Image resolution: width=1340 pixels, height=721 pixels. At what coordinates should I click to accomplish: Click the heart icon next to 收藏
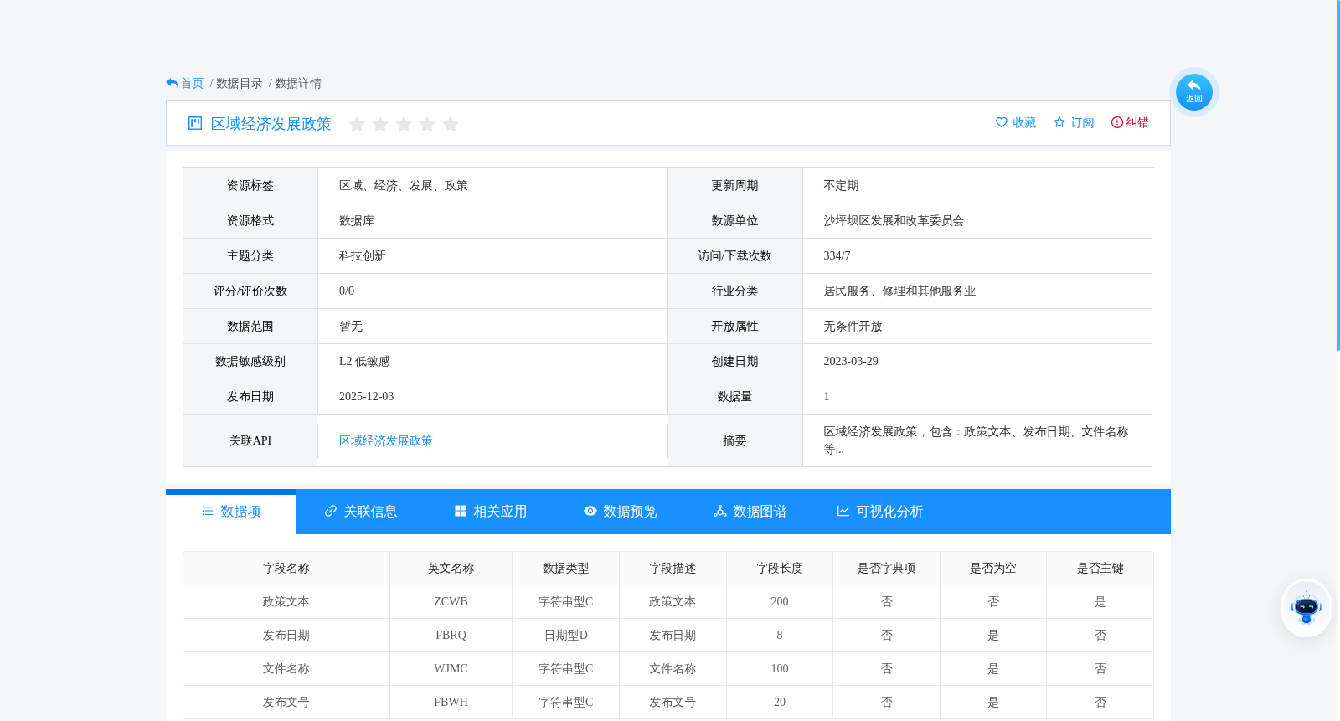point(1002,122)
